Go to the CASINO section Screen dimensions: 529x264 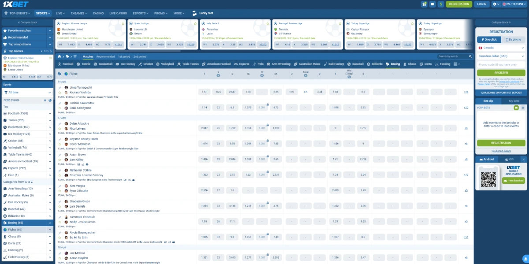pyautogui.click(x=98, y=14)
